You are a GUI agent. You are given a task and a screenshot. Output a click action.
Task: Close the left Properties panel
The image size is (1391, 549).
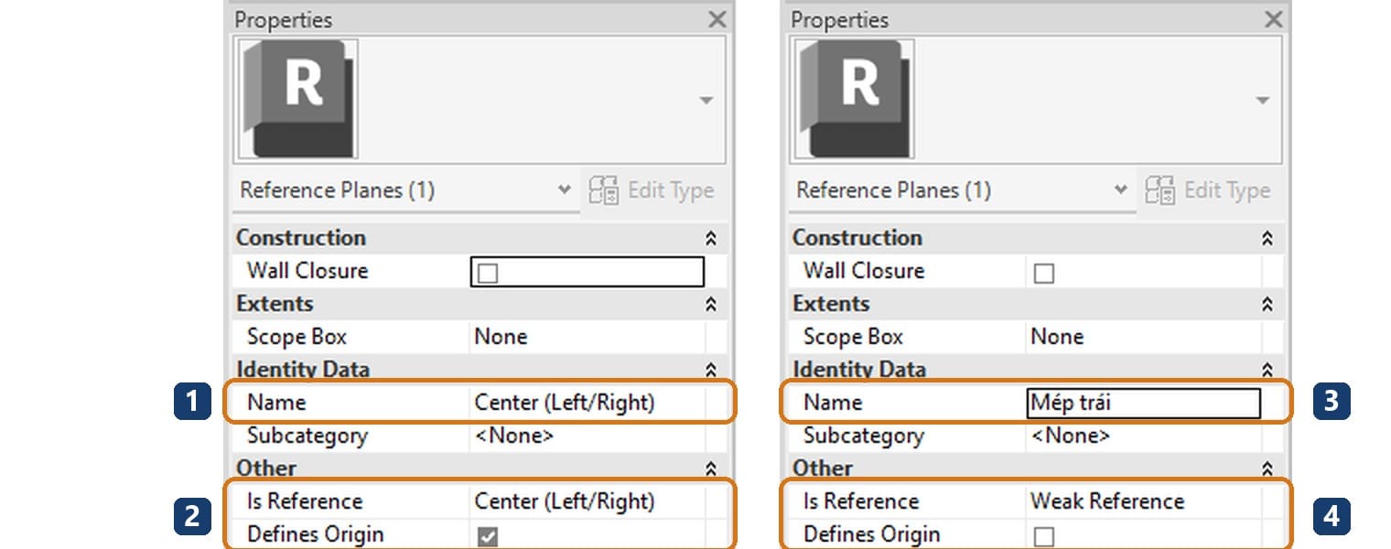pos(717,19)
